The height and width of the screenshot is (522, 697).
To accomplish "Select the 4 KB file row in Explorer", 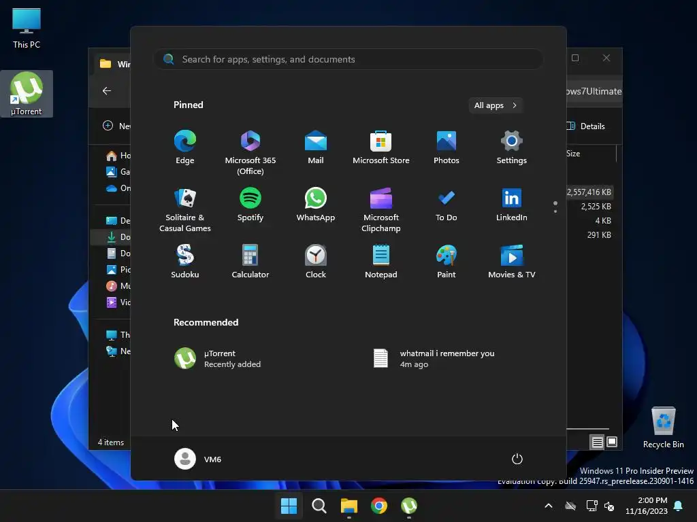I will tap(589, 221).
